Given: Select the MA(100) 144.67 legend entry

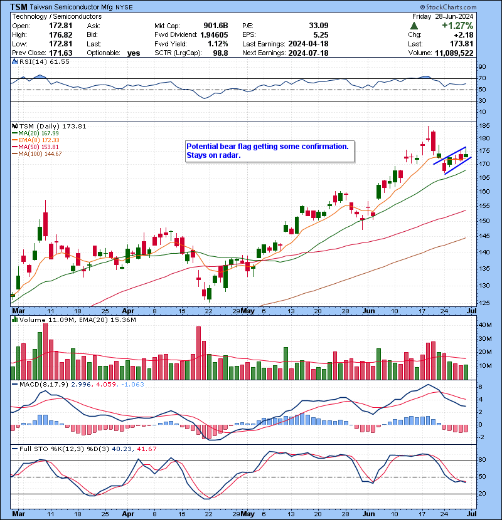Looking at the screenshot, I should [36, 154].
